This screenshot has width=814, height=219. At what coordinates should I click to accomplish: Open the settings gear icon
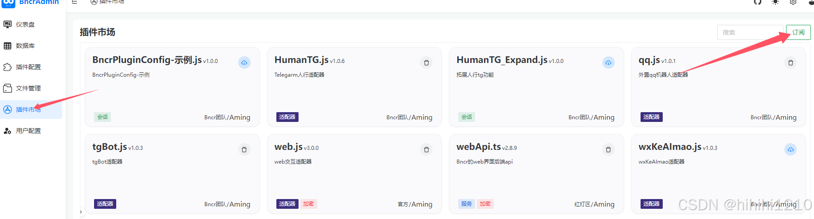click(793, 2)
